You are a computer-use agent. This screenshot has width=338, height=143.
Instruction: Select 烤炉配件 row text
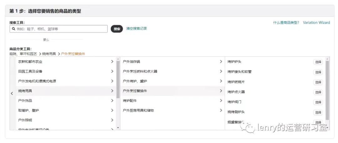(x=130, y=101)
